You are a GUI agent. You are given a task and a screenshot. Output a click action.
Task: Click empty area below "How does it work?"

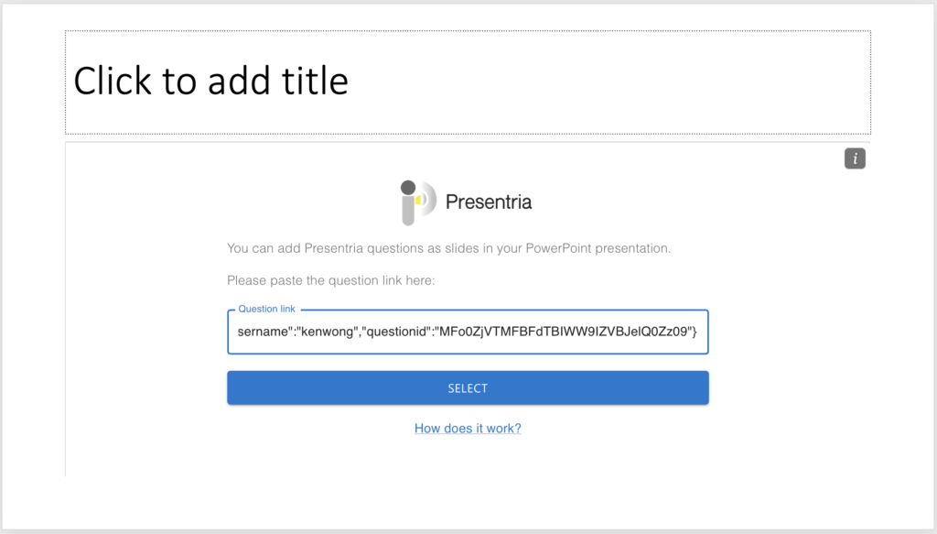(468, 457)
